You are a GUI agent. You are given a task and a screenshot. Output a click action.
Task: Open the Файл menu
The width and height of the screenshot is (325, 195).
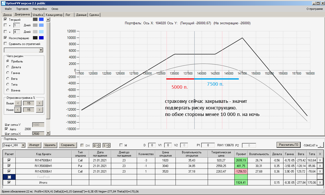(8, 9)
